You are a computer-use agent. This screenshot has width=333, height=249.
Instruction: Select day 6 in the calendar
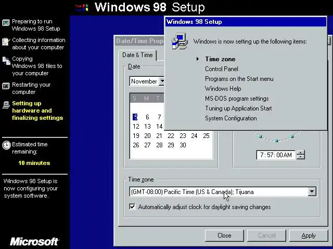click(x=147, y=117)
